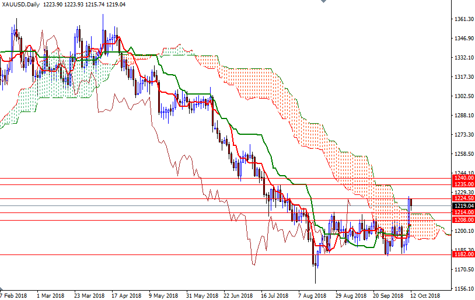Click the 1361.30 price axis label

click(x=463, y=19)
